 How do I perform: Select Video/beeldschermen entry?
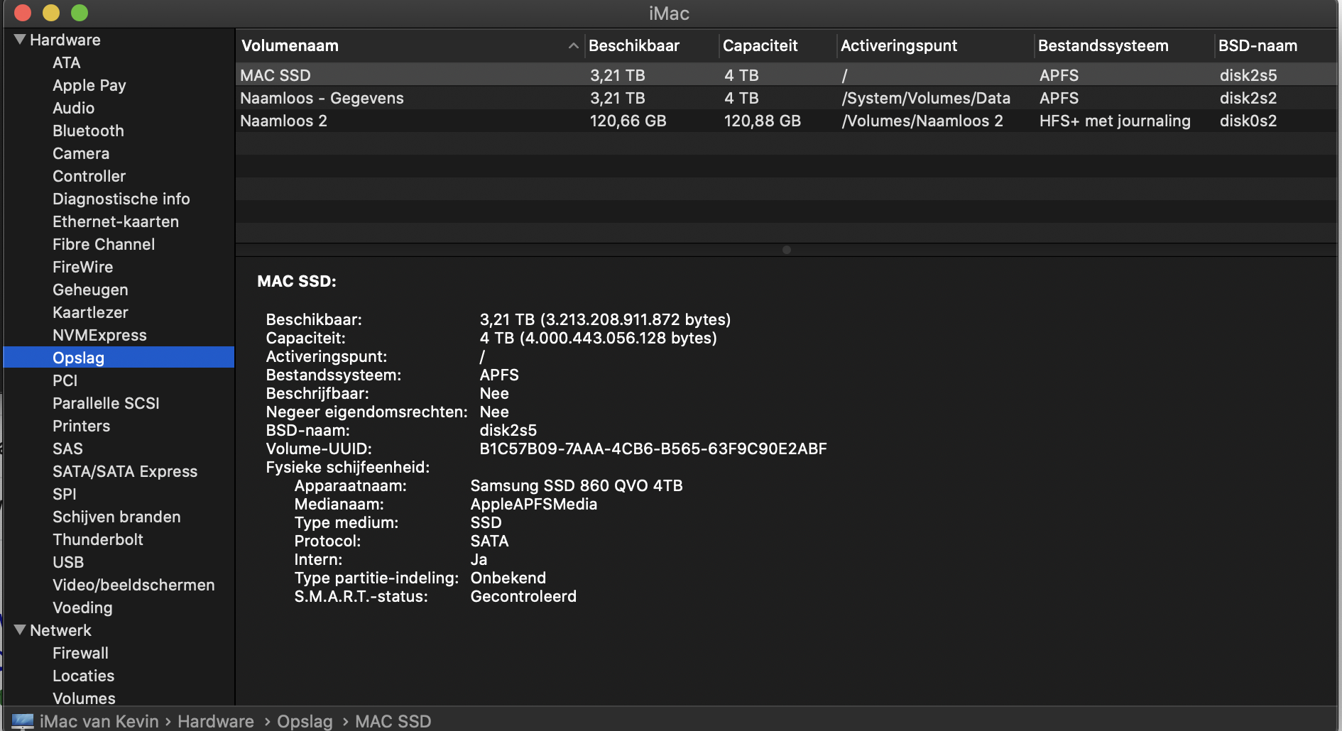(x=133, y=585)
